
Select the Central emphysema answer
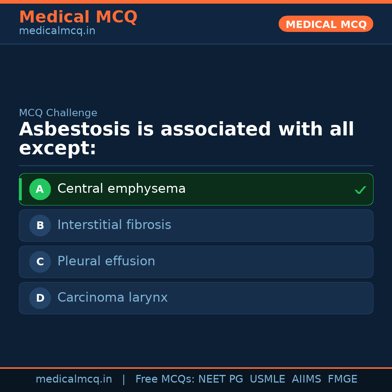click(x=122, y=189)
